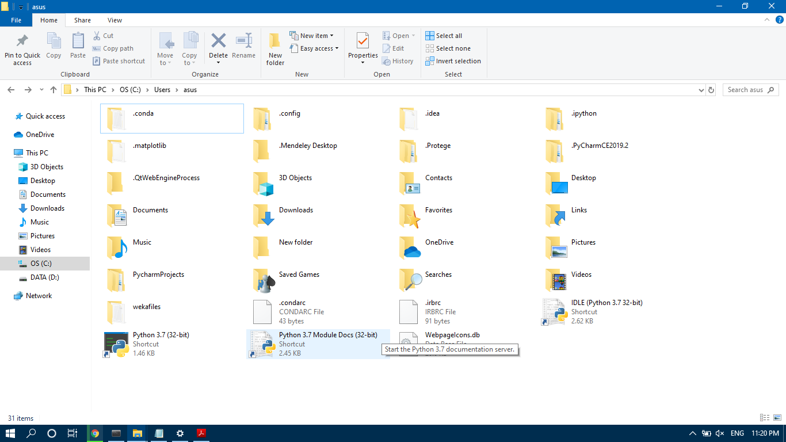Open the File menu
Viewport: 786px width, 442px height.
pos(16,20)
